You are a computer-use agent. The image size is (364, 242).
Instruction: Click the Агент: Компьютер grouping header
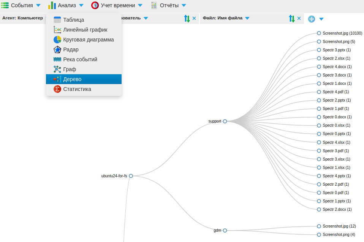point(22,18)
